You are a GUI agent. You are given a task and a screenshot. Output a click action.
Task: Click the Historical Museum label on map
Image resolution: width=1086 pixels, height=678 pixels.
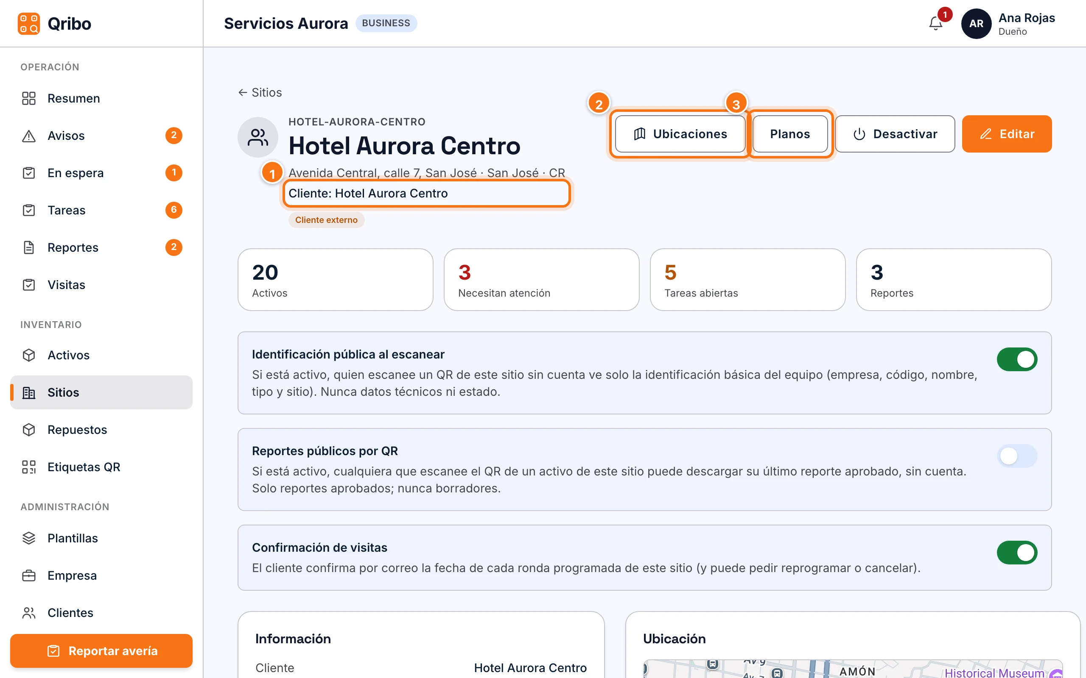994,672
